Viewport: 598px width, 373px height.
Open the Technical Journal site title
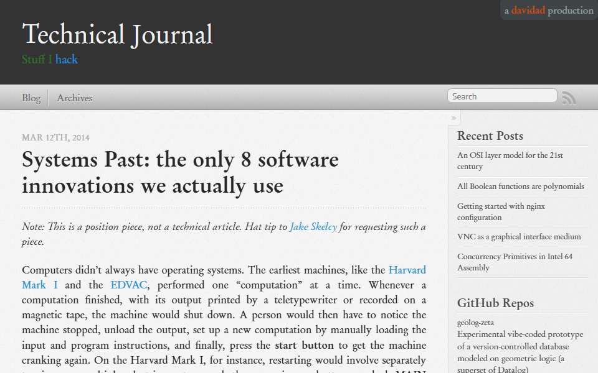point(117,34)
